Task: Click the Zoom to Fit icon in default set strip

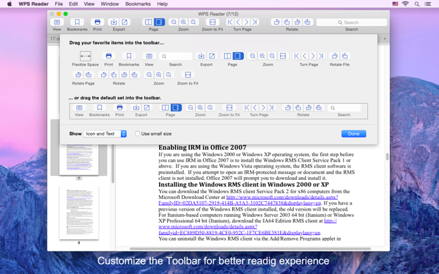Action: pyautogui.click(x=229, y=108)
